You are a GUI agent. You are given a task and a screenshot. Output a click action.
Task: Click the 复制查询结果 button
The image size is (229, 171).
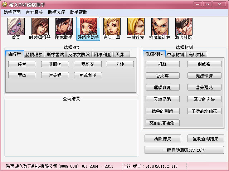[x=206, y=138]
